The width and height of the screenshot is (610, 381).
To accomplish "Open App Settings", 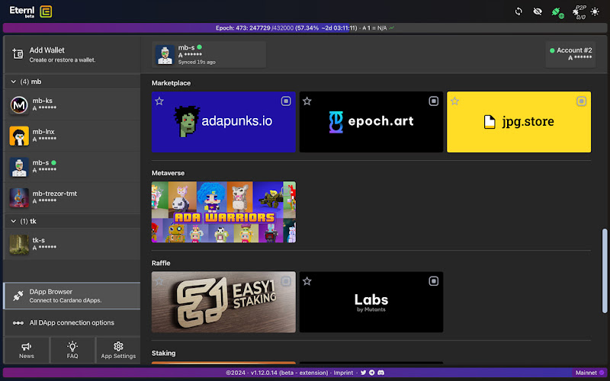I will click(118, 350).
